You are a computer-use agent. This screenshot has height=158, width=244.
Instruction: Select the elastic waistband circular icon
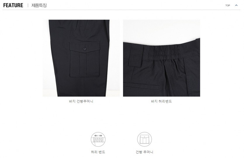(98, 139)
